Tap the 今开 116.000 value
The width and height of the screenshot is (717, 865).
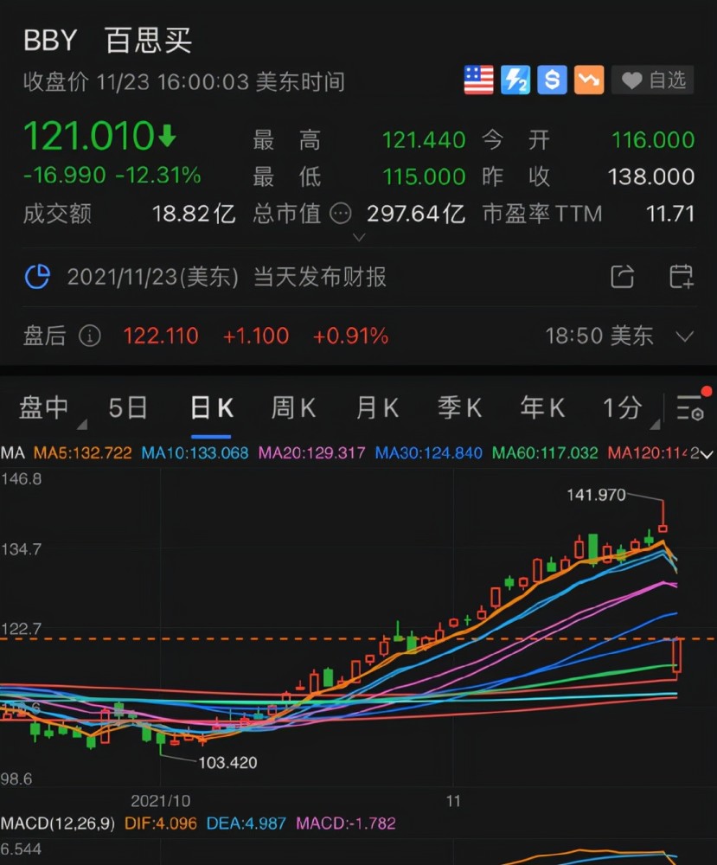pos(653,140)
